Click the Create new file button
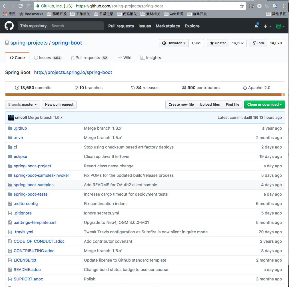 [x=181, y=105]
